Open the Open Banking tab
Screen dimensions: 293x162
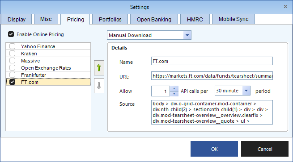pos(154,19)
